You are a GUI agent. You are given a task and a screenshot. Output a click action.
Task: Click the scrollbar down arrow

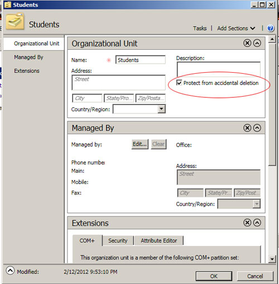pos(272,259)
